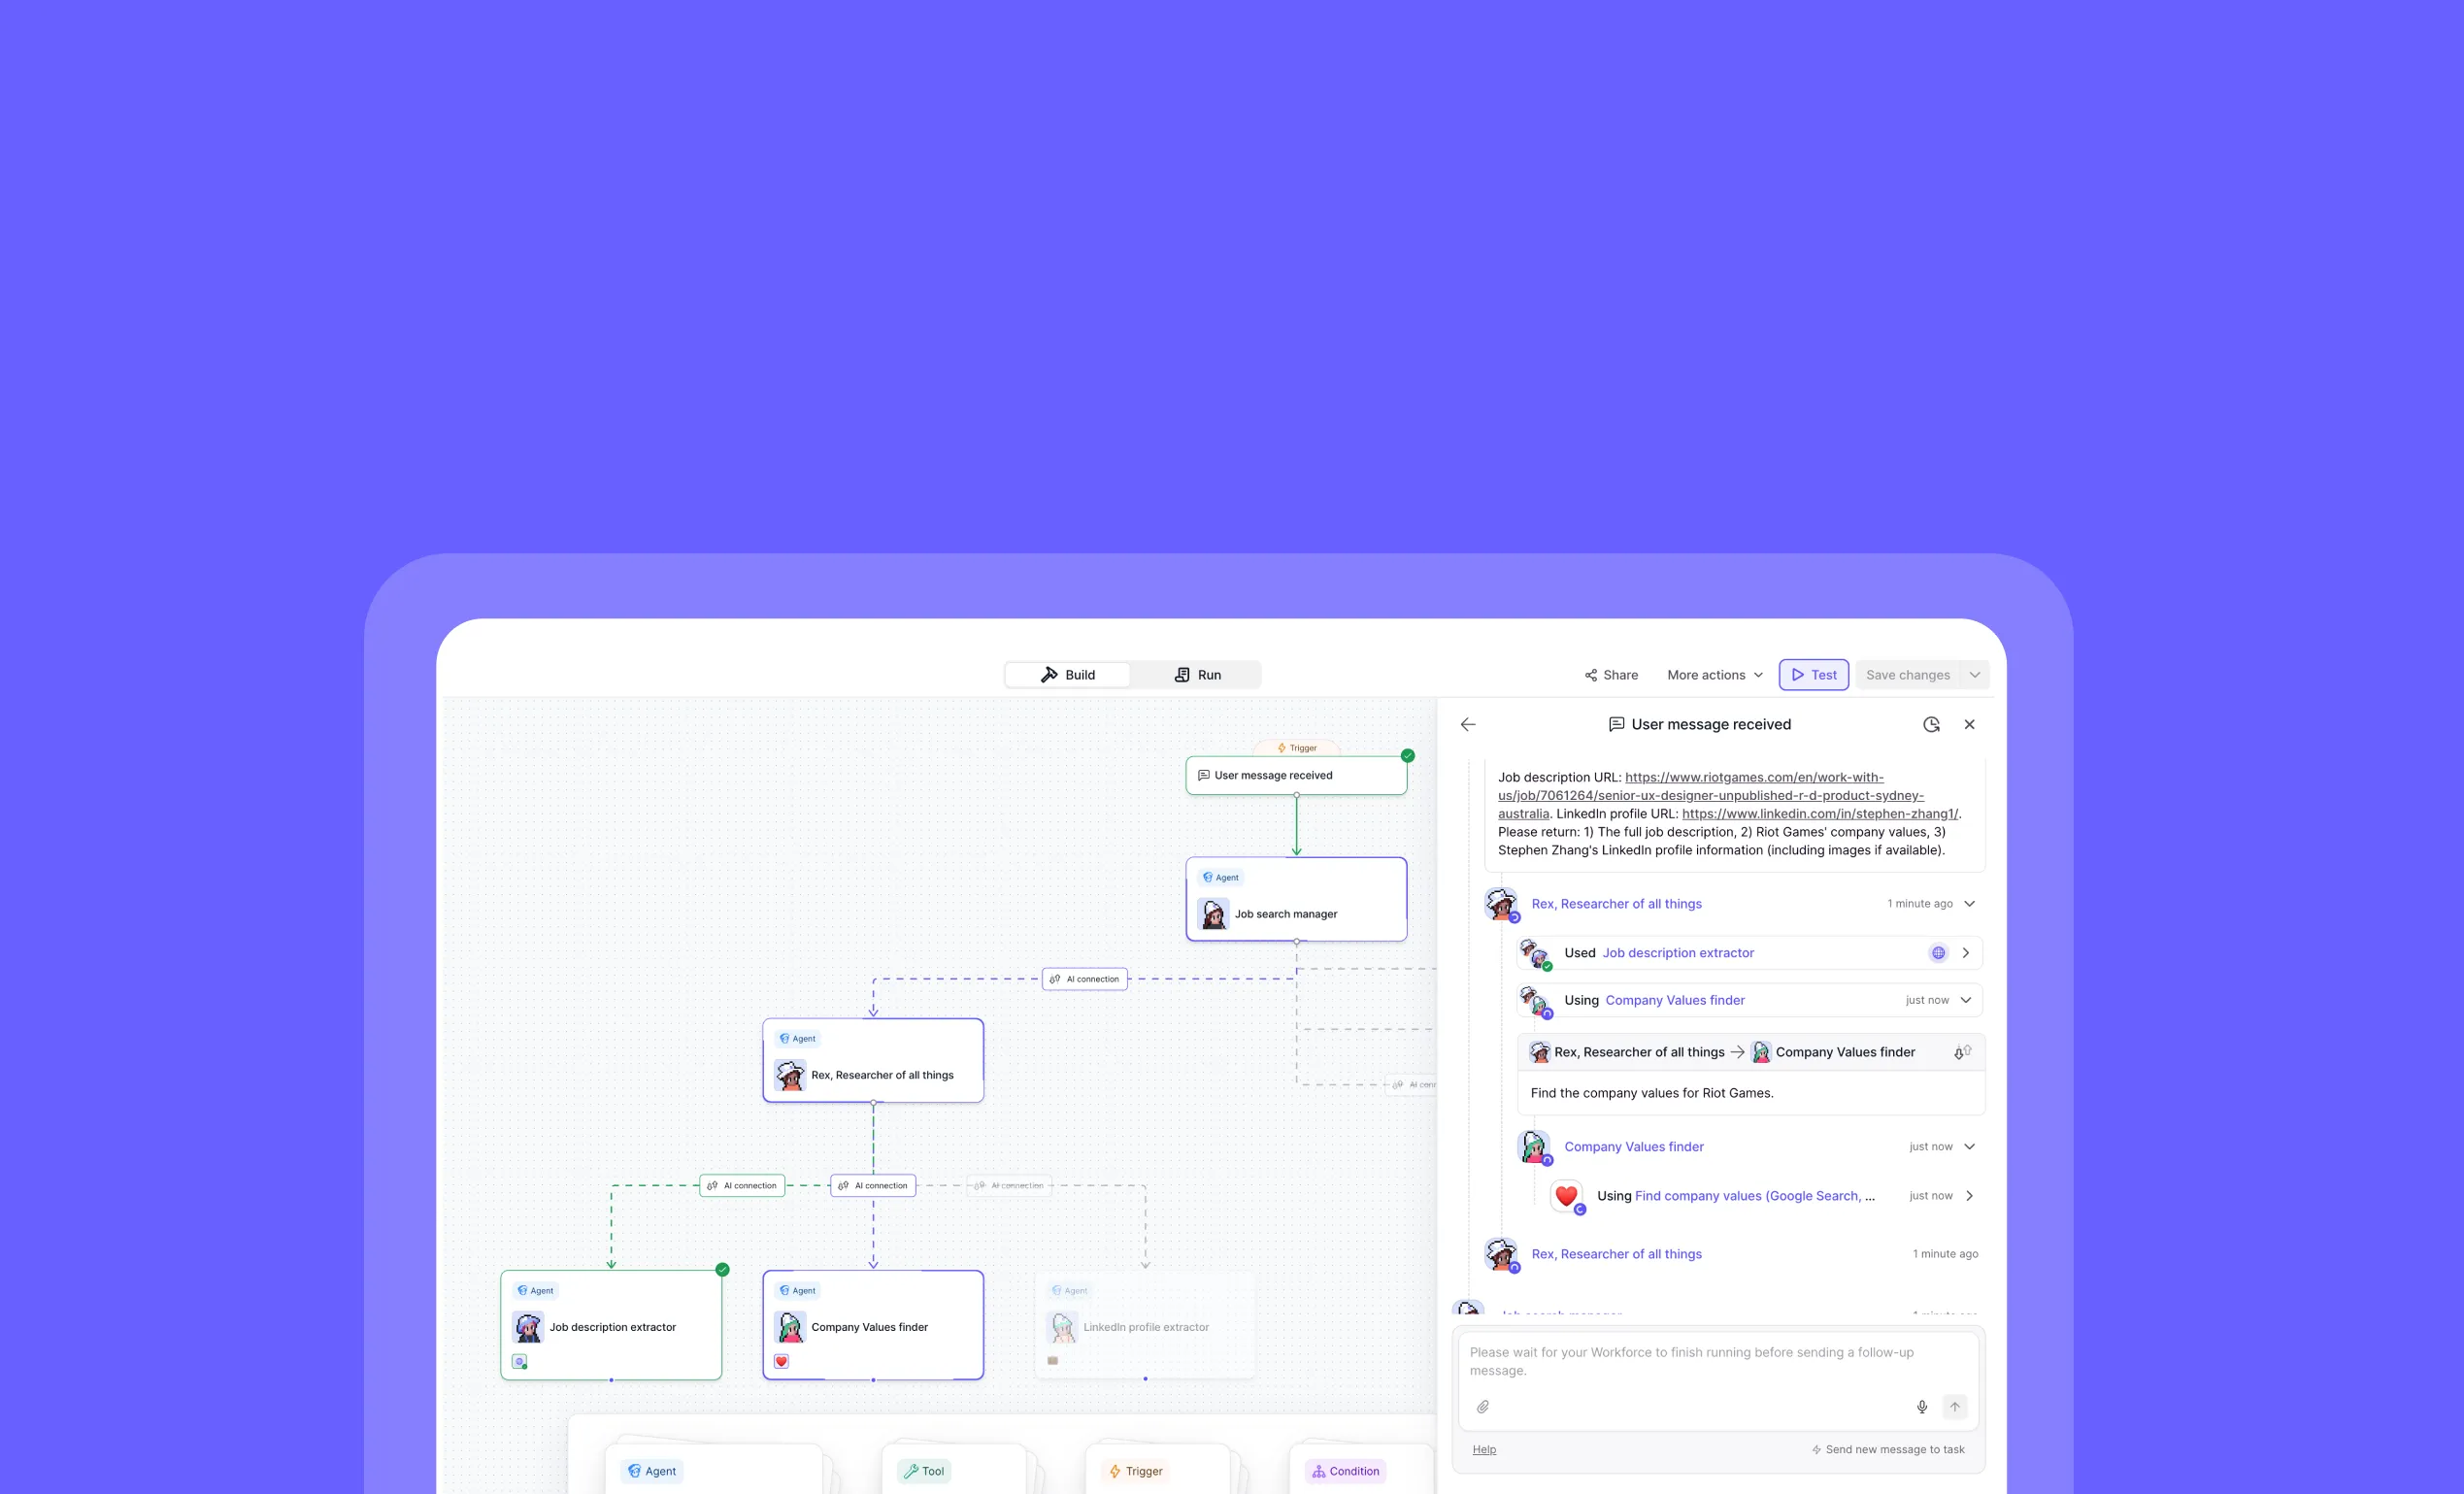
Task: Click the paperclip attachment icon
Action: (x=1483, y=1407)
